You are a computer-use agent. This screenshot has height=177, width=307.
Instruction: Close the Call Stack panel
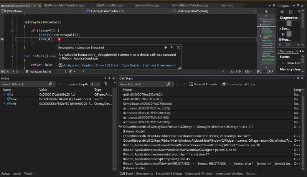pyautogui.click(x=302, y=78)
